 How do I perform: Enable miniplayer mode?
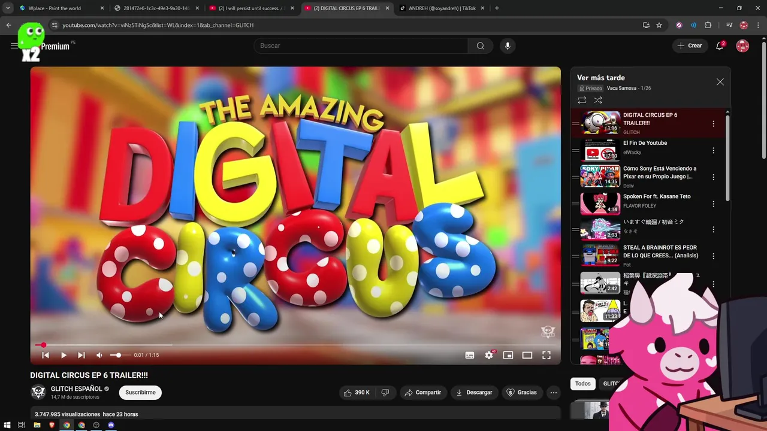click(508, 355)
